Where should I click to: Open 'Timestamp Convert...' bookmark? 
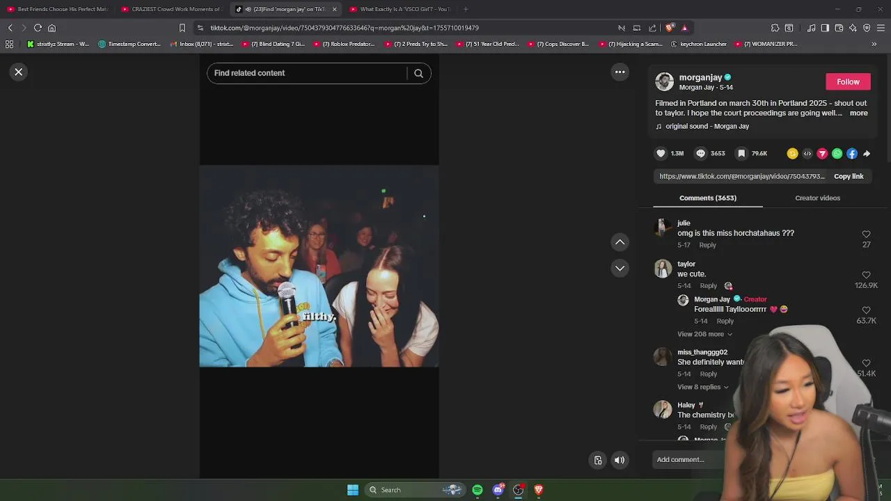pos(129,44)
